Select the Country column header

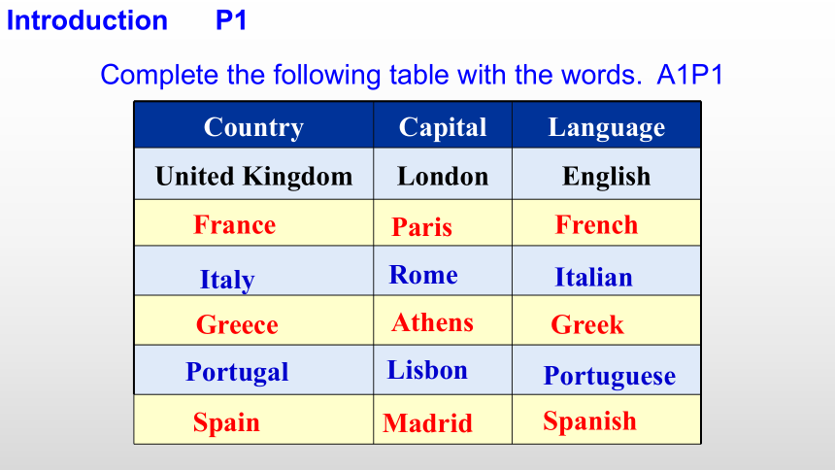pyautogui.click(x=253, y=125)
